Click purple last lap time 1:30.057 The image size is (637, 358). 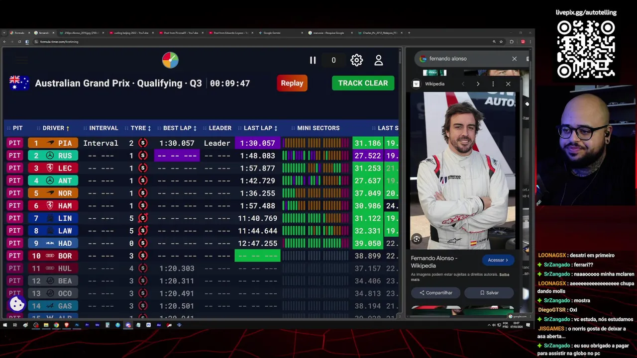(257, 143)
